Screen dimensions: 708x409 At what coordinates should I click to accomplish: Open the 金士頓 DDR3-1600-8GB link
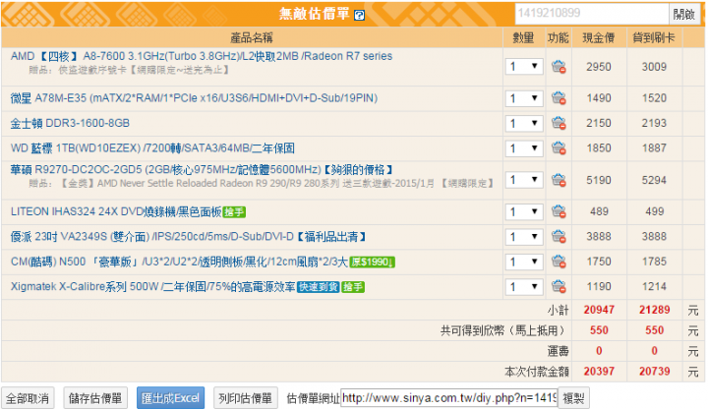70,123
